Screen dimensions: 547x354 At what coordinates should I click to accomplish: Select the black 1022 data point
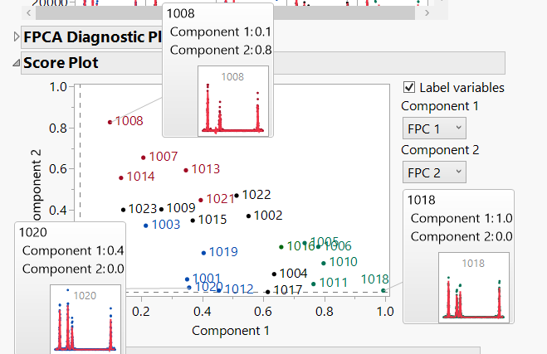pos(237,196)
